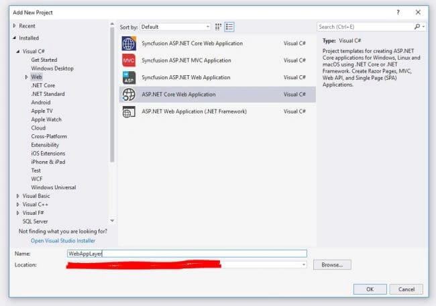Select .NET Standard category

tap(48, 94)
